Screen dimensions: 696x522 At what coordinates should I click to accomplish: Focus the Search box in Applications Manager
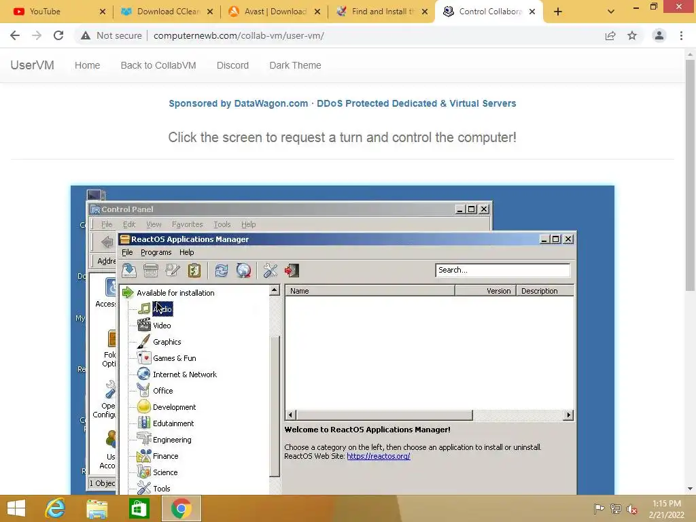click(502, 271)
